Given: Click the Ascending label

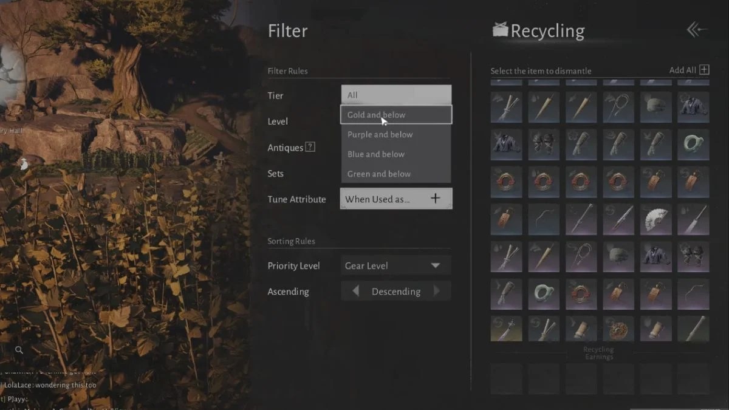Looking at the screenshot, I should click(289, 292).
